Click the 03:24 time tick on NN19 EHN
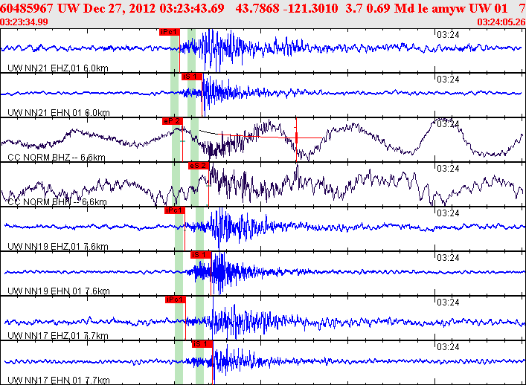The height and width of the screenshot is (385, 526). pyautogui.click(x=448, y=258)
